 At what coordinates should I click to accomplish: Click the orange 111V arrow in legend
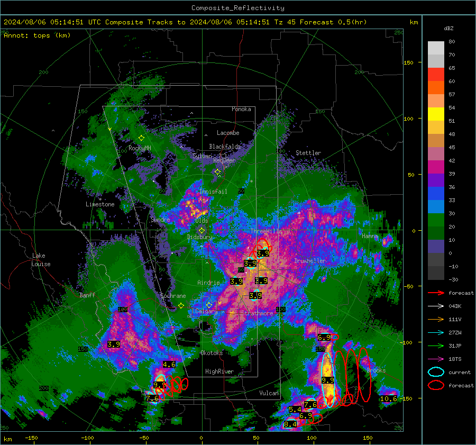pyautogui.click(x=436, y=319)
